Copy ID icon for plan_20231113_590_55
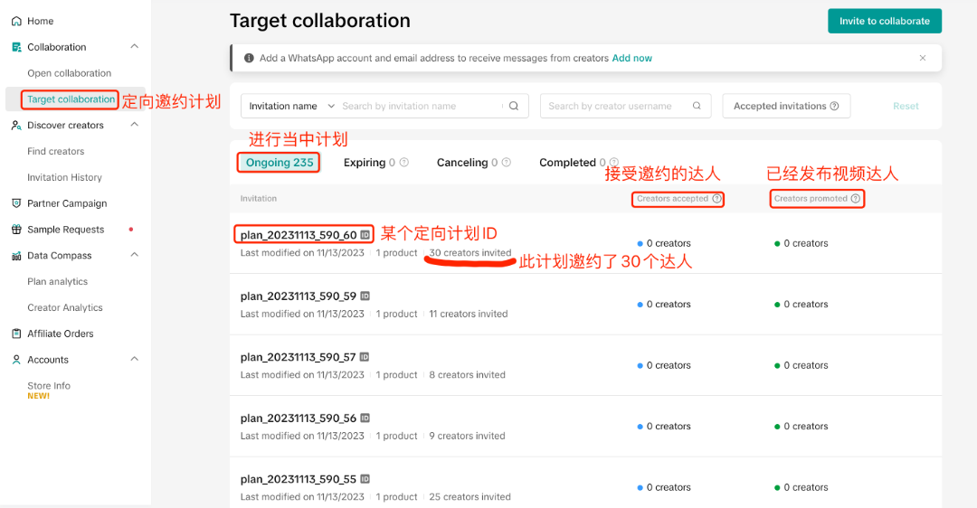Screen dimensions: 977x508 tap(365, 479)
